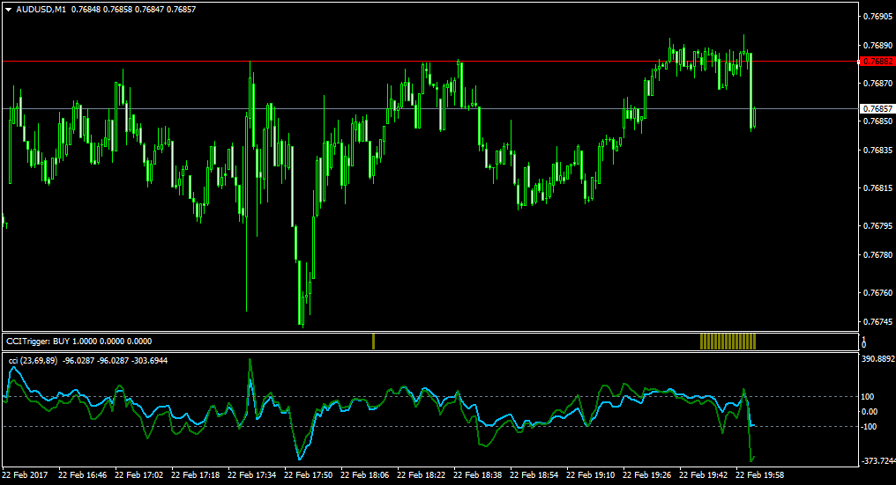The height and width of the screenshot is (485, 896).
Task: Click the 0.76780 price scale label
Action: tap(878, 255)
